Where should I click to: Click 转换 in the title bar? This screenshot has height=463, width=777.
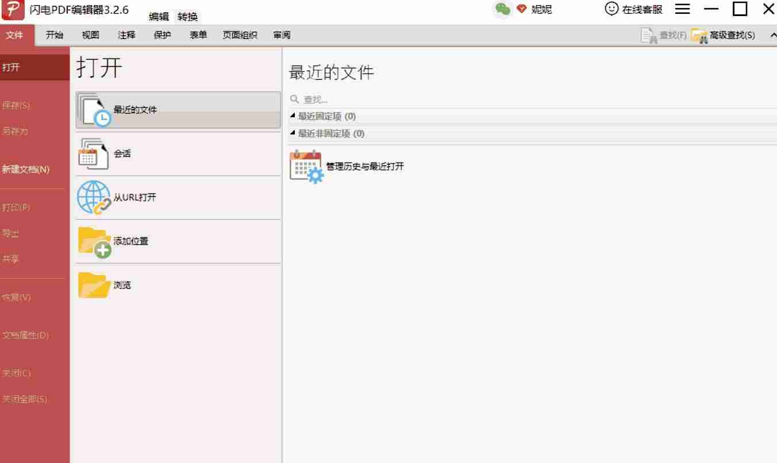point(187,17)
